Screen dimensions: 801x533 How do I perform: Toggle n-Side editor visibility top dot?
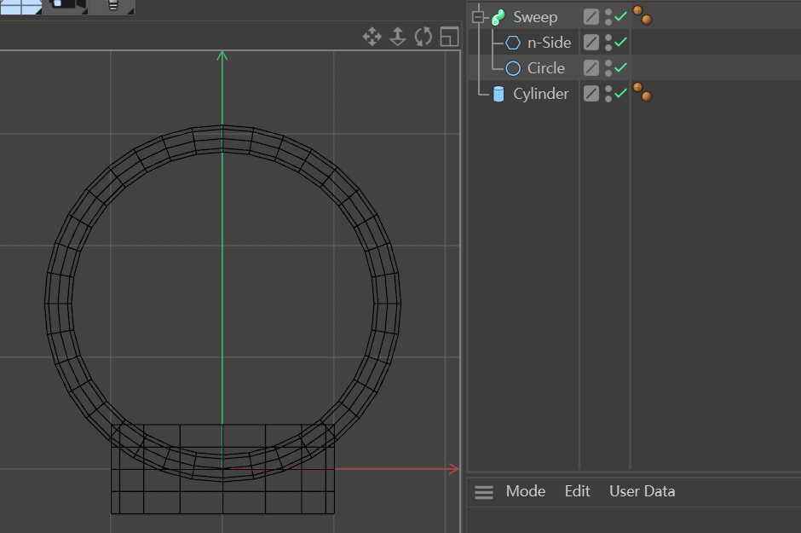pyautogui.click(x=608, y=38)
